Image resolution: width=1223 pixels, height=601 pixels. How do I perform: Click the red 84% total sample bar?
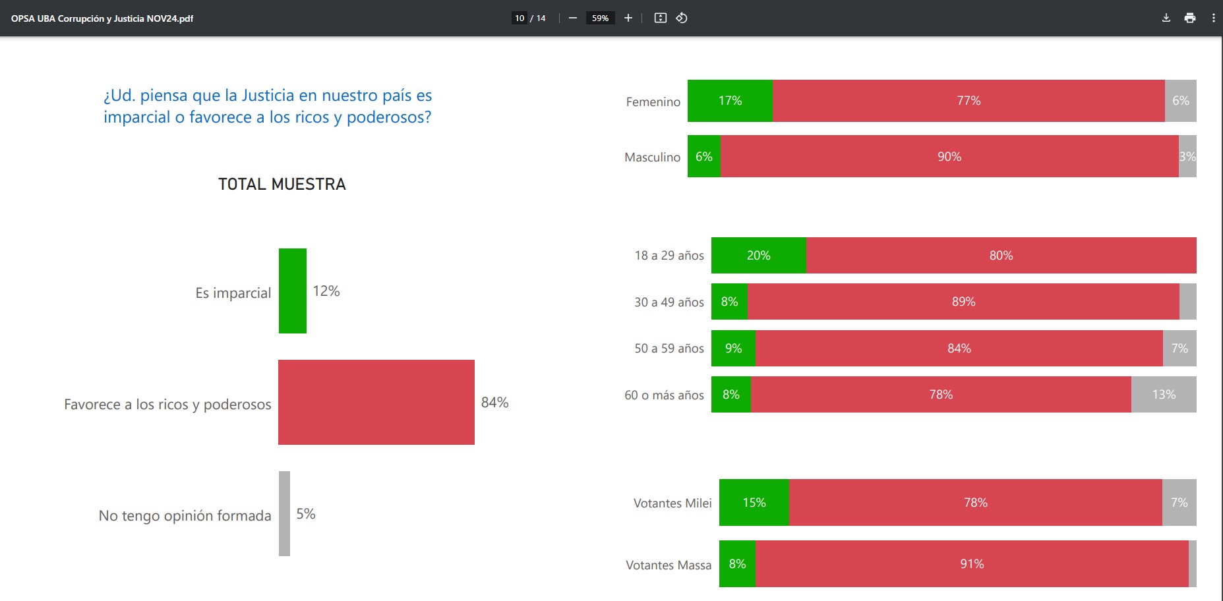tap(376, 402)
